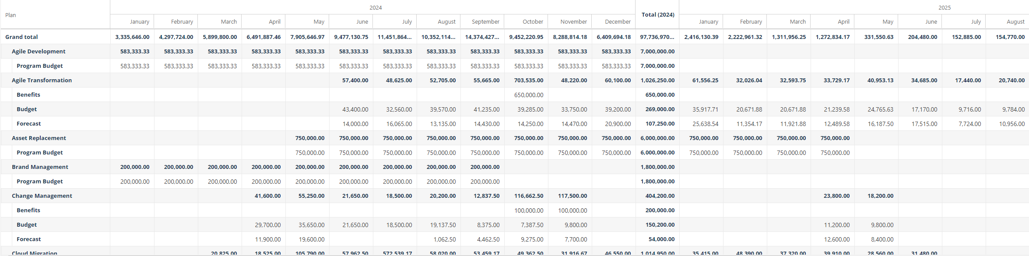Click Grand total May 2024 value 7,905,646.97

click(x=308, y=37)
